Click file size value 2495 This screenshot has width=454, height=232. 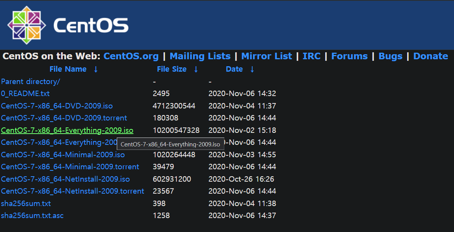pos(161,94)
